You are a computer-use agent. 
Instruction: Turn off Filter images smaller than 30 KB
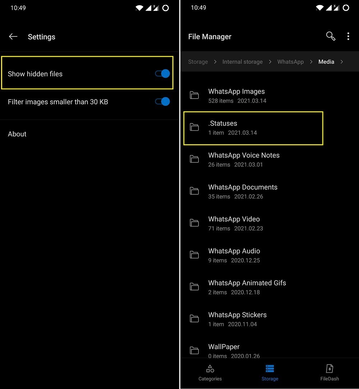(162, 101)
